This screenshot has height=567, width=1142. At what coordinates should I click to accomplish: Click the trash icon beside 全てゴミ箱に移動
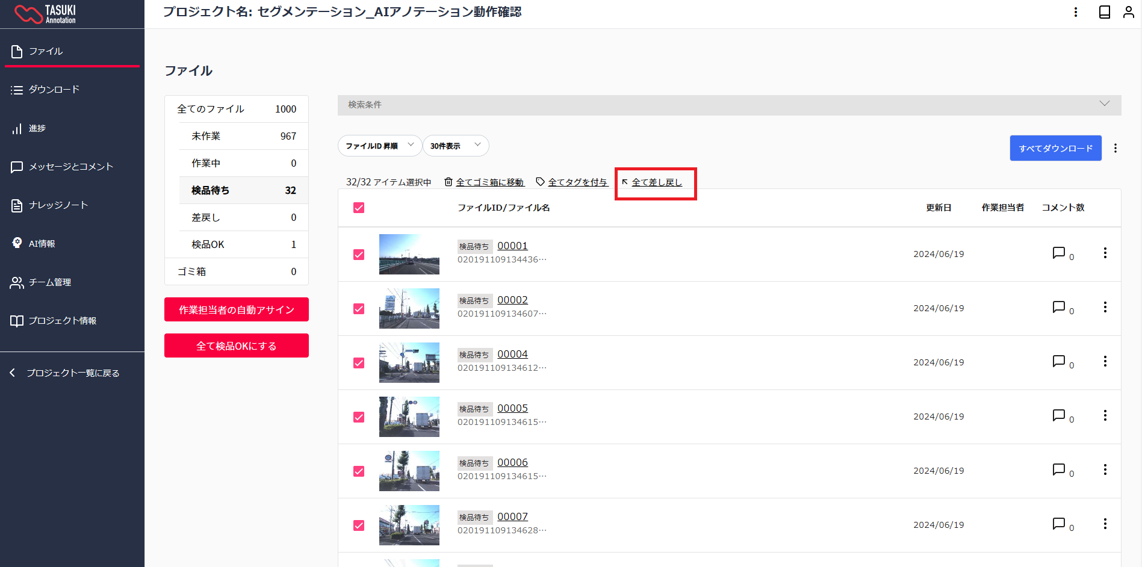tap(448, 182)
